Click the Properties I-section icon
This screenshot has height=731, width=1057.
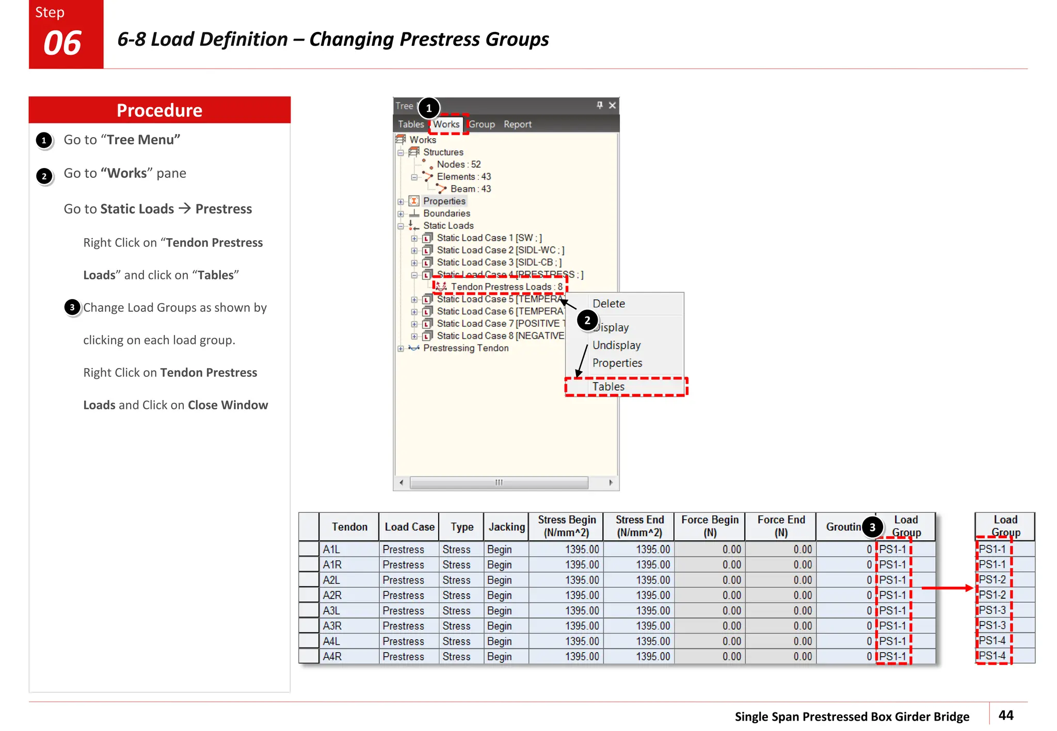tap(414, 201)
